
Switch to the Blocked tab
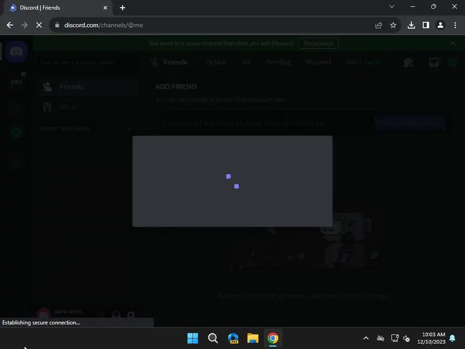[318, 62]
